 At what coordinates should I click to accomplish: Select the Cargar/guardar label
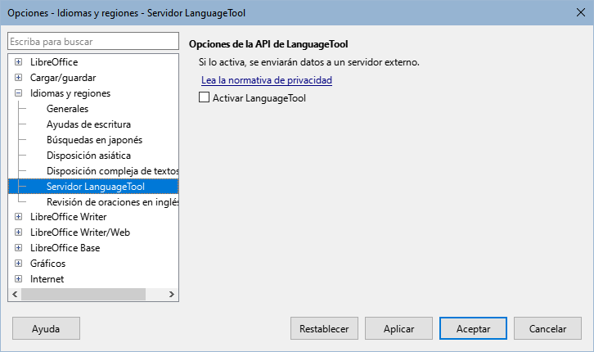[x=63, y=78]
